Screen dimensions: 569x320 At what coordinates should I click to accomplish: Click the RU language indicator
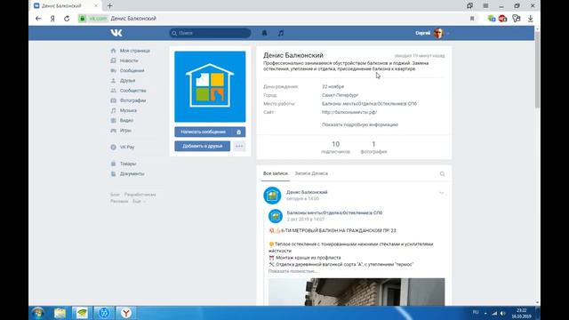click(x=476, y=312)
